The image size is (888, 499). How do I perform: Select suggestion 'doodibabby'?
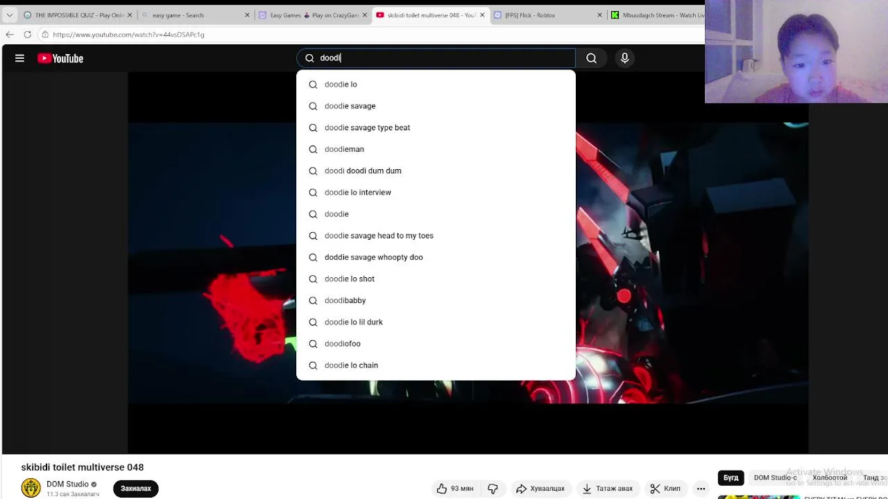coord(436,300)
